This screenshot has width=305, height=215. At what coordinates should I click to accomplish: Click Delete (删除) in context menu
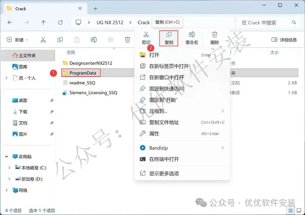(214, 38)
